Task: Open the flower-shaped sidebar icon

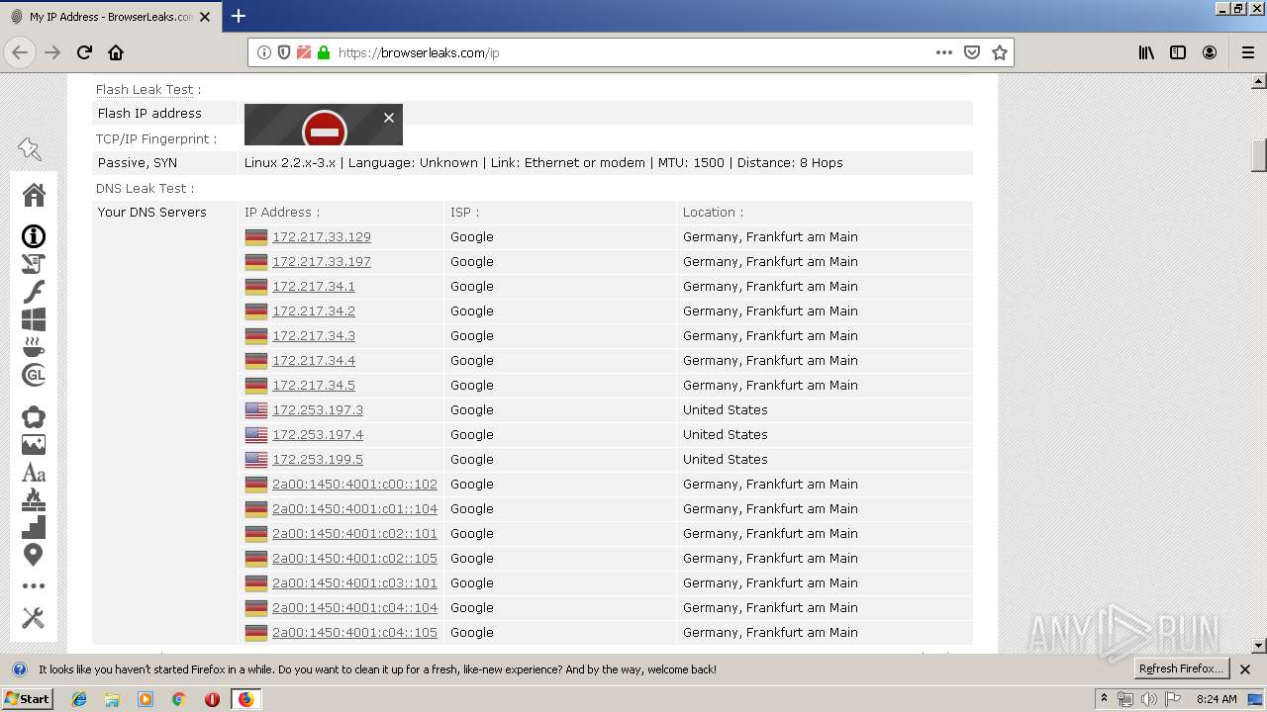Action: (x=34, y=417)
